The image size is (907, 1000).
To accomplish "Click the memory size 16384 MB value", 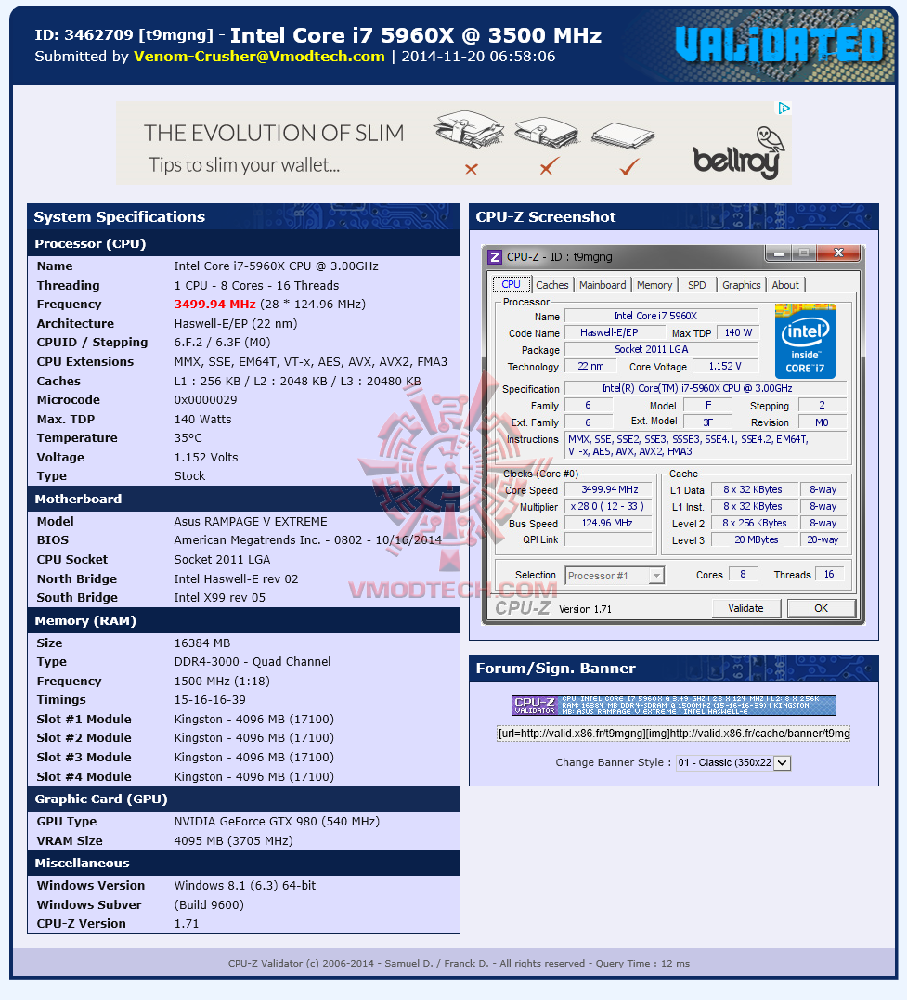I will [202, 643].
